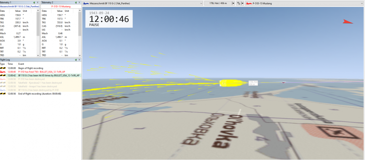Click the hazard stripe icon of the 12:00:42 entry
The image size is (365, 160).
click(x=3, y=76)
